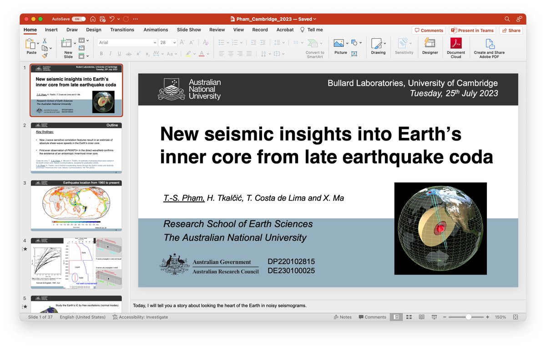The width and height of the screenshot is (546, 347).
Task: Click the Search magnifier icon
Action: (x=507, y=19)
